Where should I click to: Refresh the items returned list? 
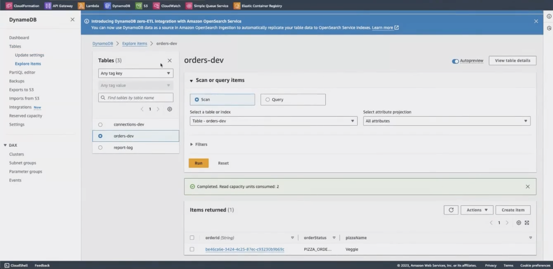(451, 210)
